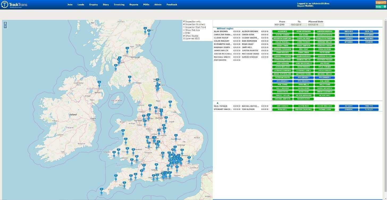Open the Admin menu
The width and height of the screenshot is (387, 200).
point(158,5)
